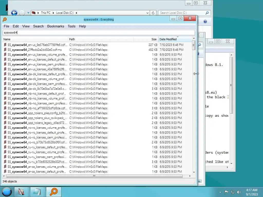Click the Explorer refresh button
The width and height of the screenshot is (263, 197).
(153, 13)
